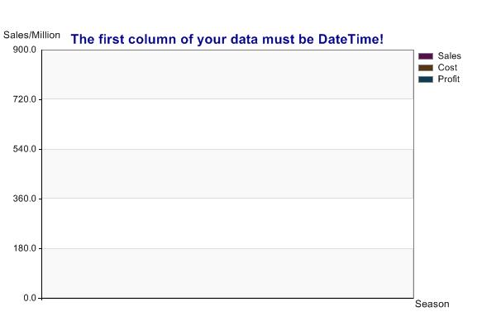Select the Profit legend label
The image size is (496, 331).
point(449,79)
